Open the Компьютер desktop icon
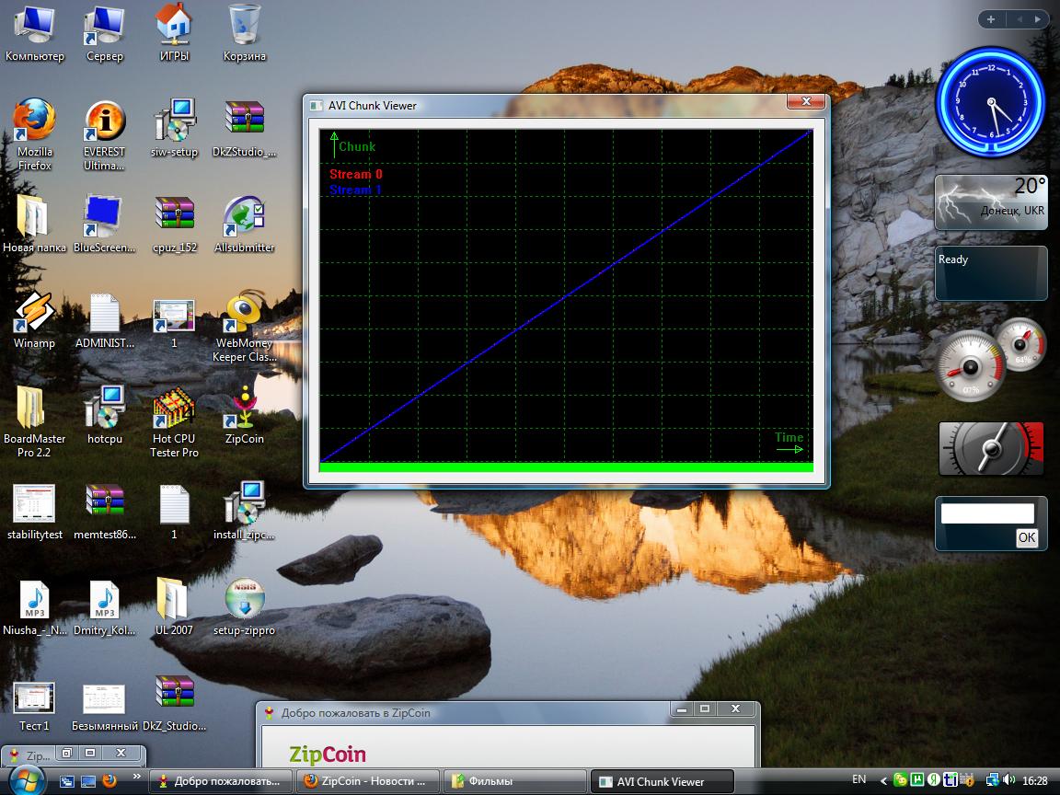Image resolution: width=1060 pixels, height=795 pixels. coord(34,25)
